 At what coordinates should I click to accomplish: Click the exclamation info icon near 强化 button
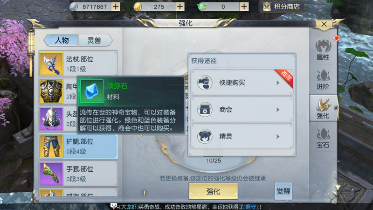[x=144, y=193]
